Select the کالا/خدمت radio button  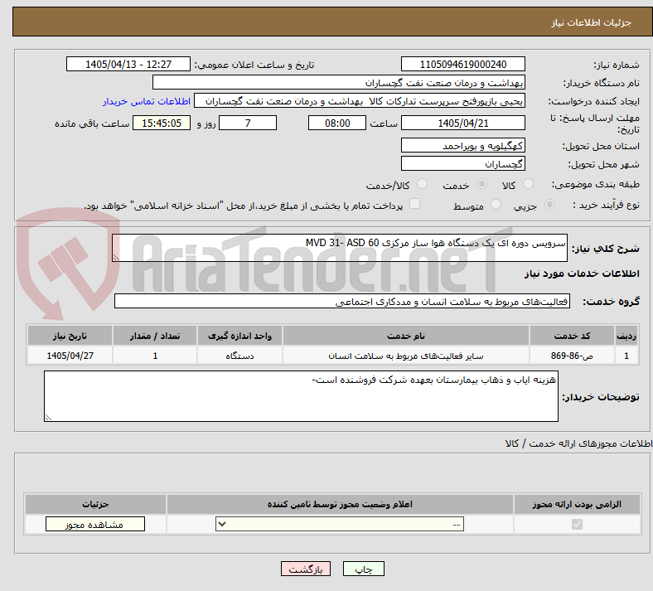point(423,184)
